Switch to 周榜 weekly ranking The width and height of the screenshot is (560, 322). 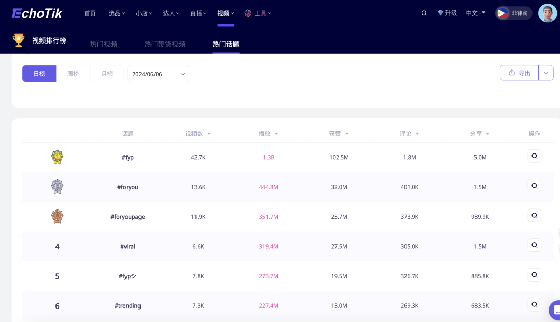point(73,74)
